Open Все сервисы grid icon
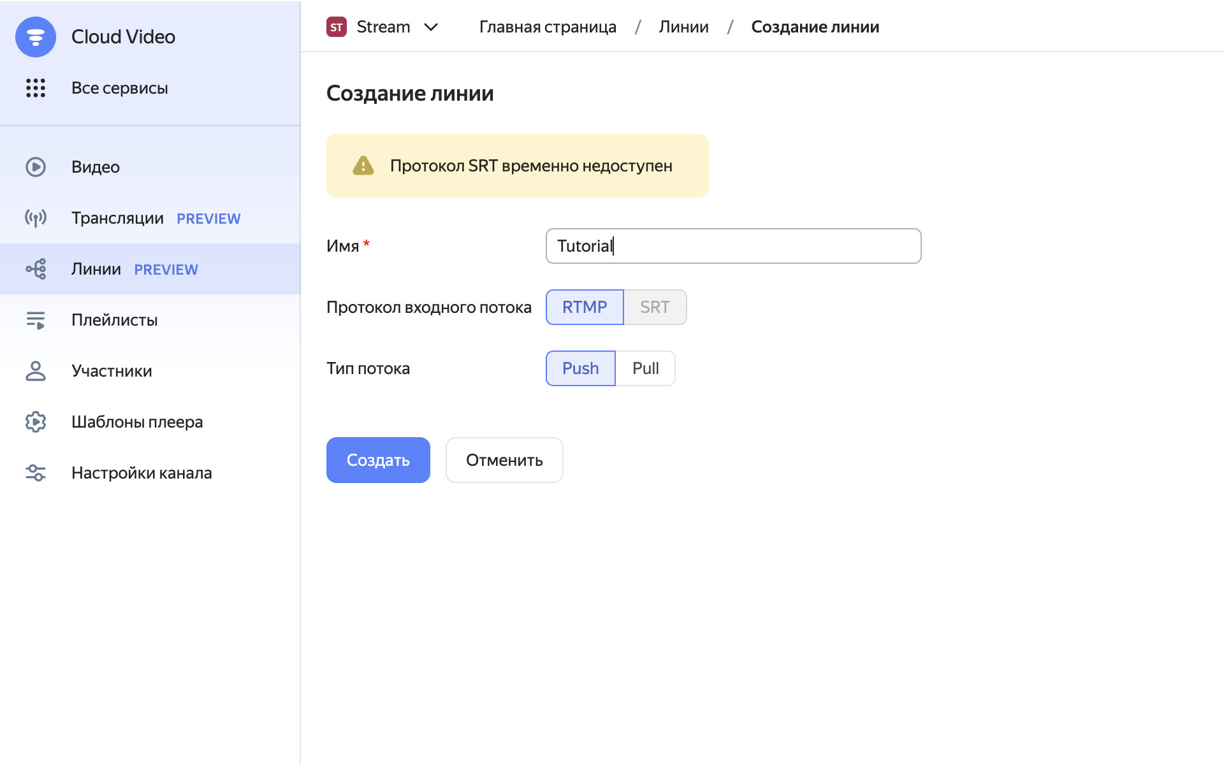 click(x=36, y=88)
